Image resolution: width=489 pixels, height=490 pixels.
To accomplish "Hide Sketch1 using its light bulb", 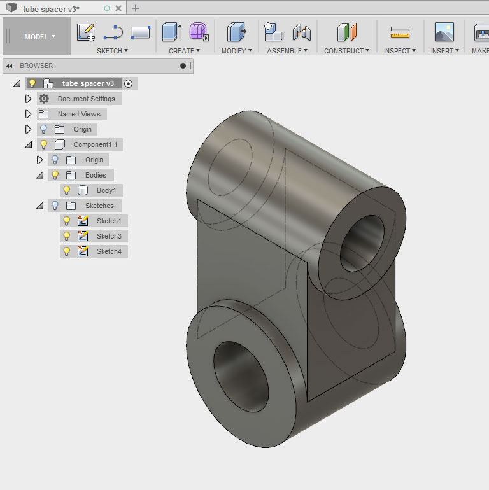I will (67, 221).
